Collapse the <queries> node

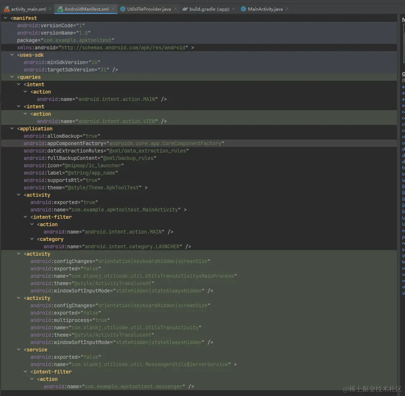(x=12, y=77)
